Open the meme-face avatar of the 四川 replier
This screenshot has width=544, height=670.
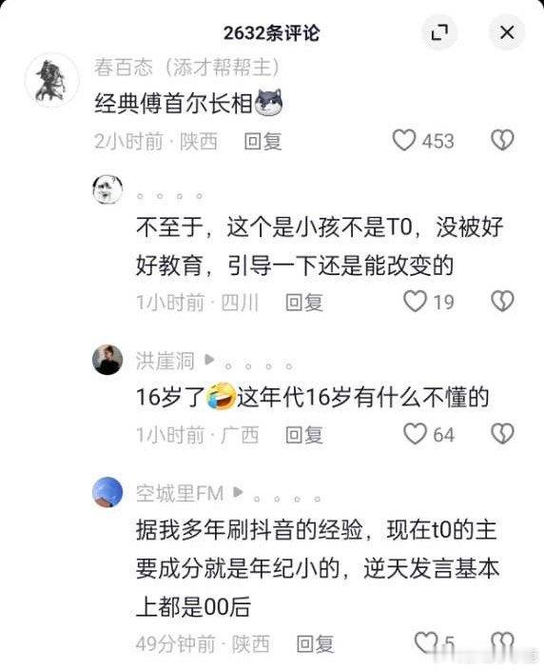(x=107, y=189)
